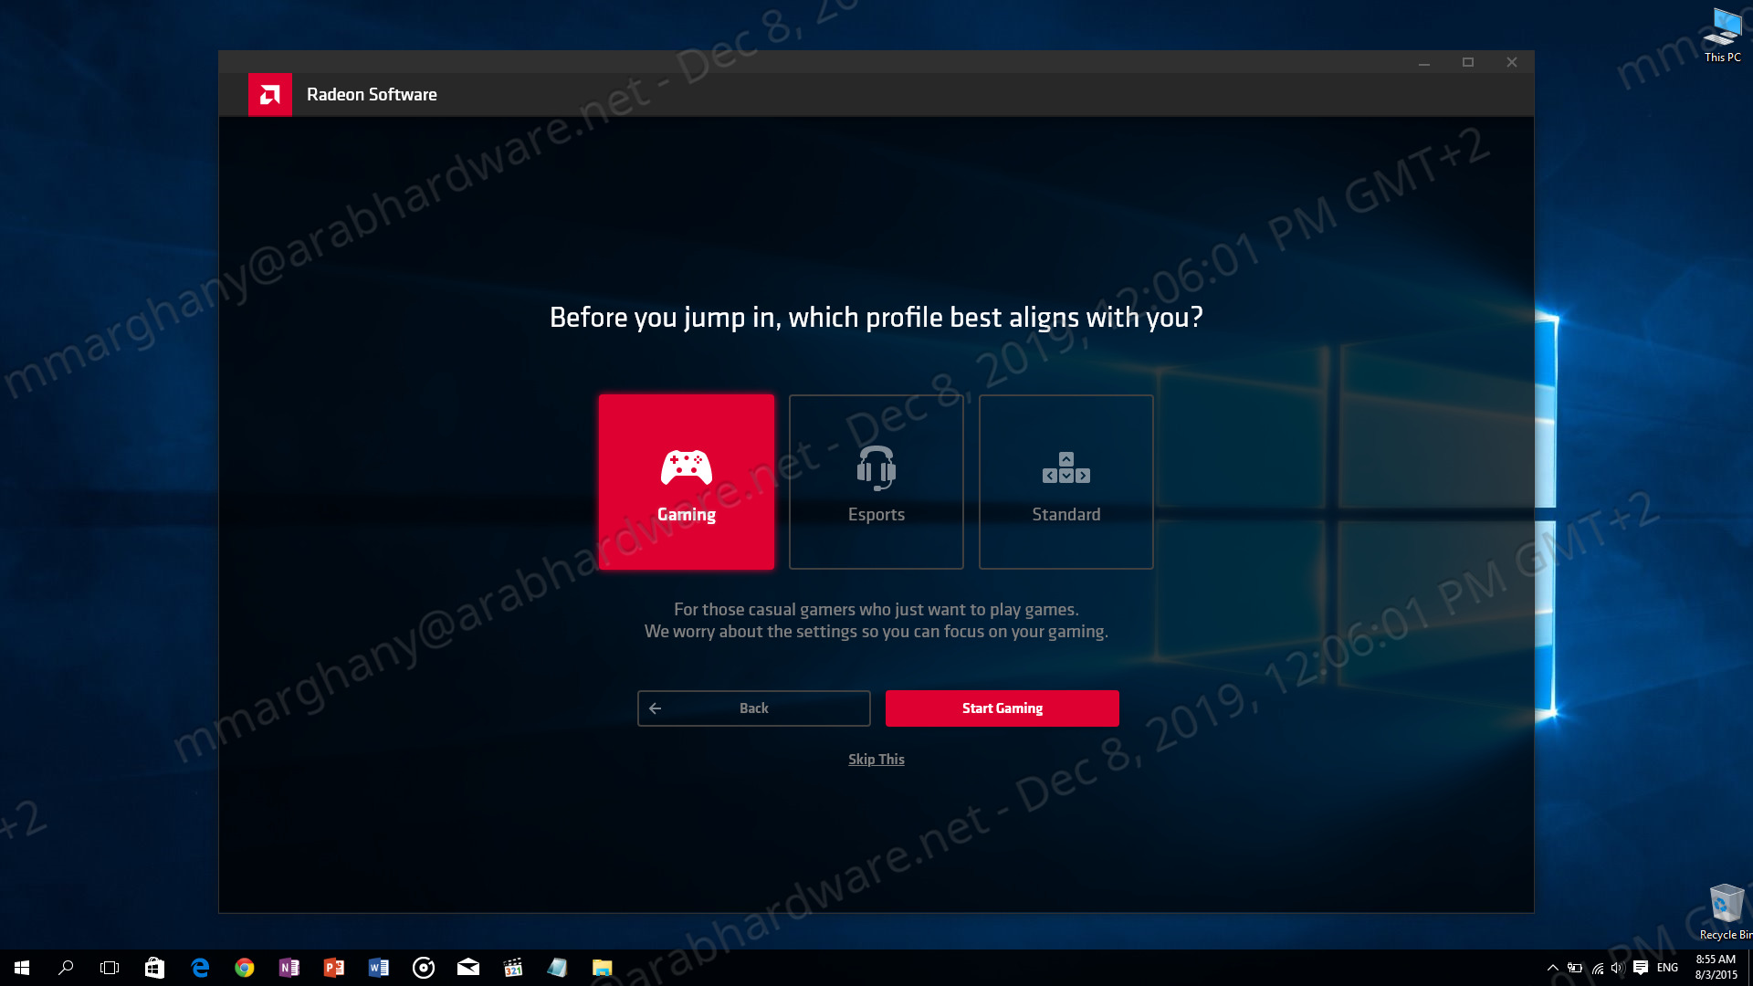Pick the Standard profile card

1065,482
